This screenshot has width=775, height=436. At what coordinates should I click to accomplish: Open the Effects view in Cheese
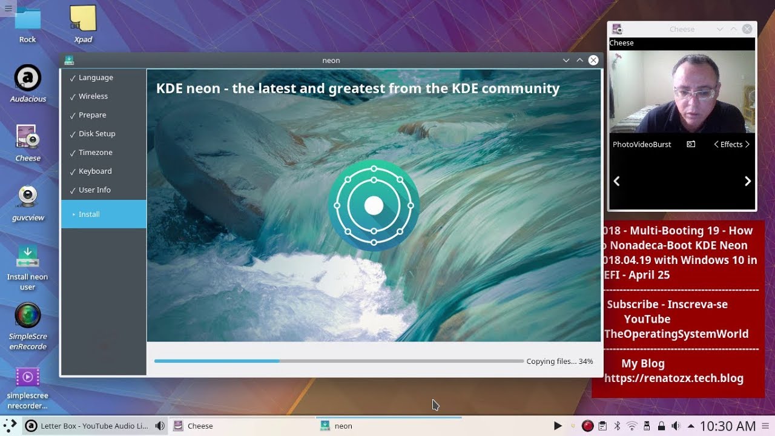(x=731, y=145)
